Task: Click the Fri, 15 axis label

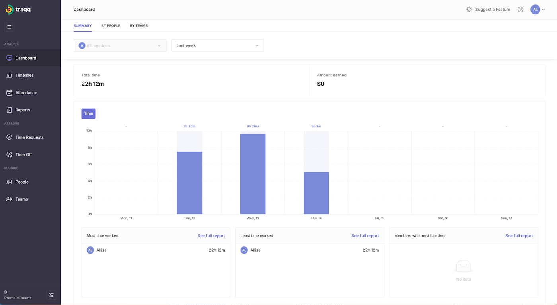Action: [x=380, y=218]
